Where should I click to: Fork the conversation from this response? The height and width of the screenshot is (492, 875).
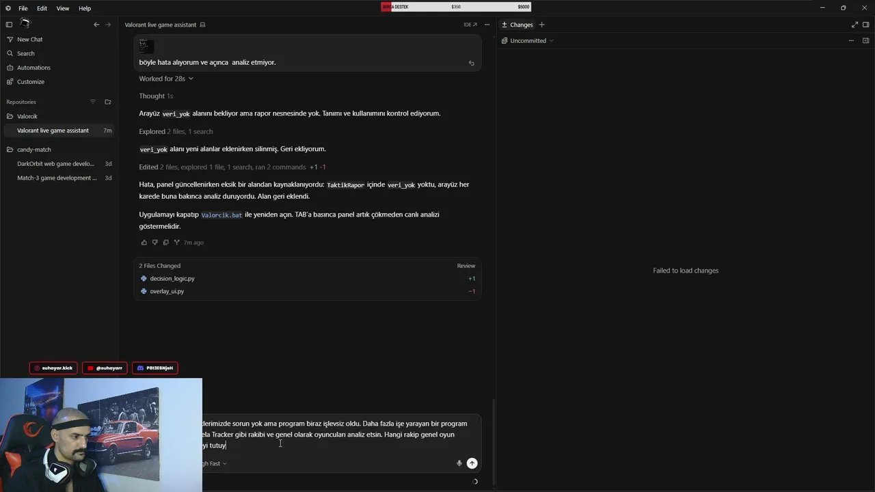(x=176, y=243)
